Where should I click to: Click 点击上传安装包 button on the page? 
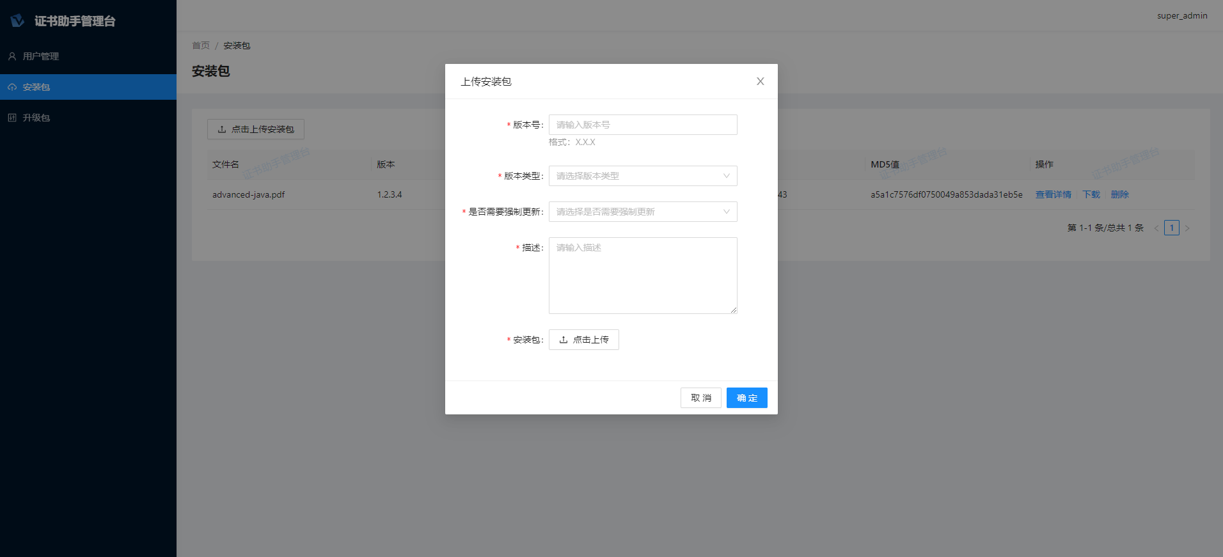point(255,129)
